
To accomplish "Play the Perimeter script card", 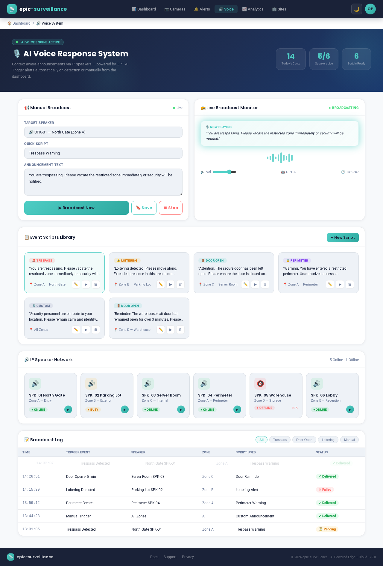I will pos(340,284).
